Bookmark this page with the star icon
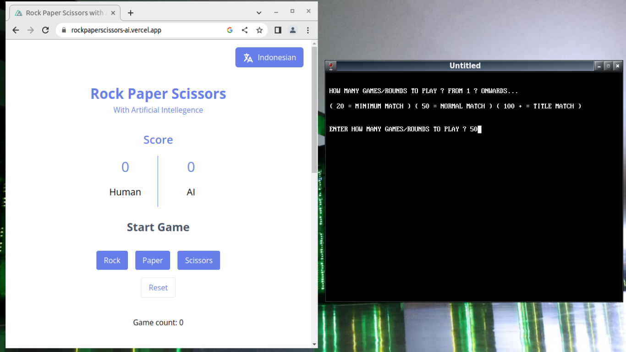 pos(259,30)
